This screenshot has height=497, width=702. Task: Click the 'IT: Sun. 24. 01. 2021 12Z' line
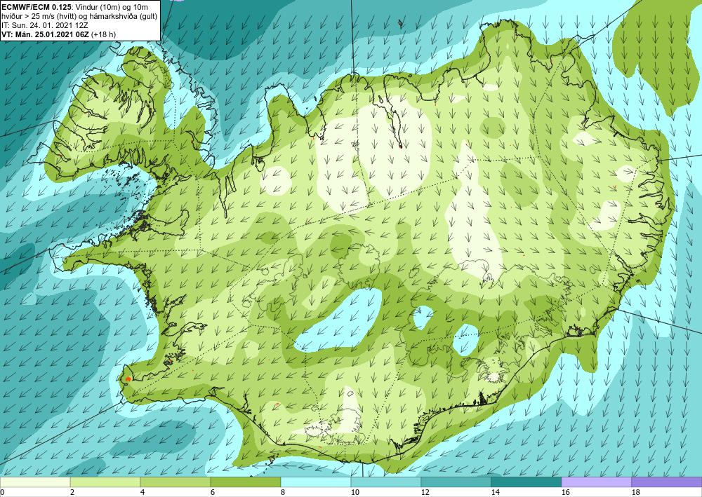point(45,25)
